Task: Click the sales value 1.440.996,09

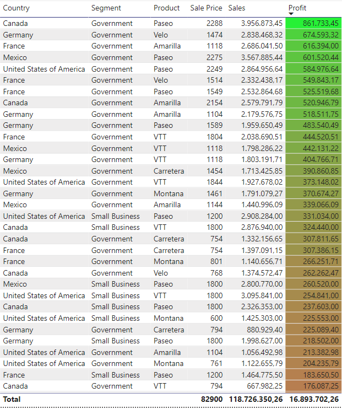Action: coord(262,204)
